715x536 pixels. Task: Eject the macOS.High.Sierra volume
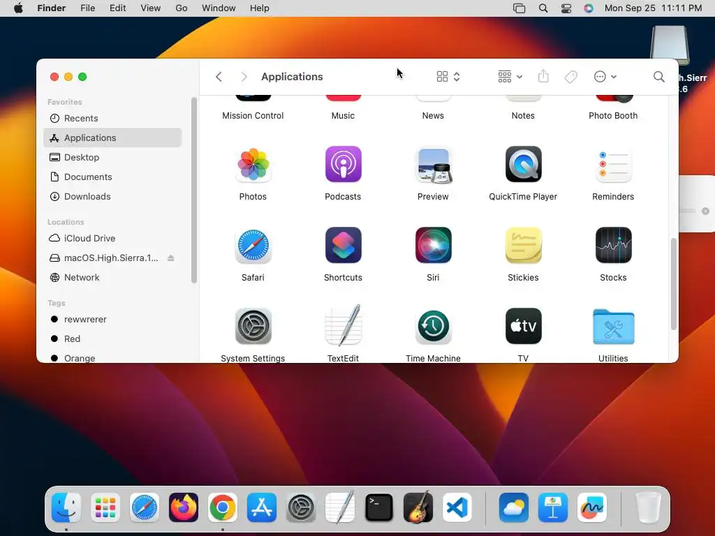(170, 258)
